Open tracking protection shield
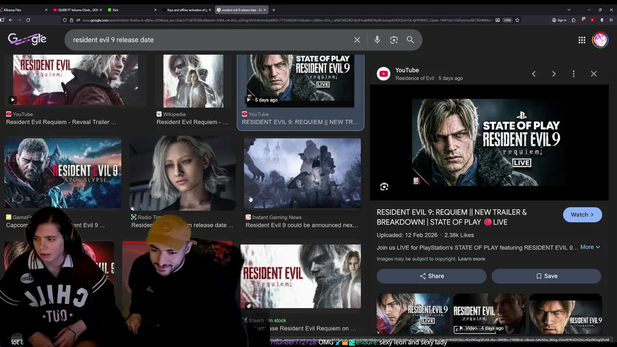The image size is (617, 347). tap(65, 20)
